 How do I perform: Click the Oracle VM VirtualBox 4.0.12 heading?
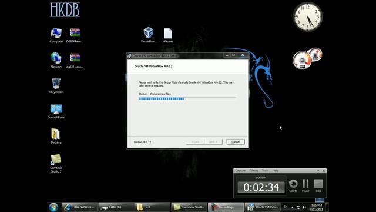(153, 66)
